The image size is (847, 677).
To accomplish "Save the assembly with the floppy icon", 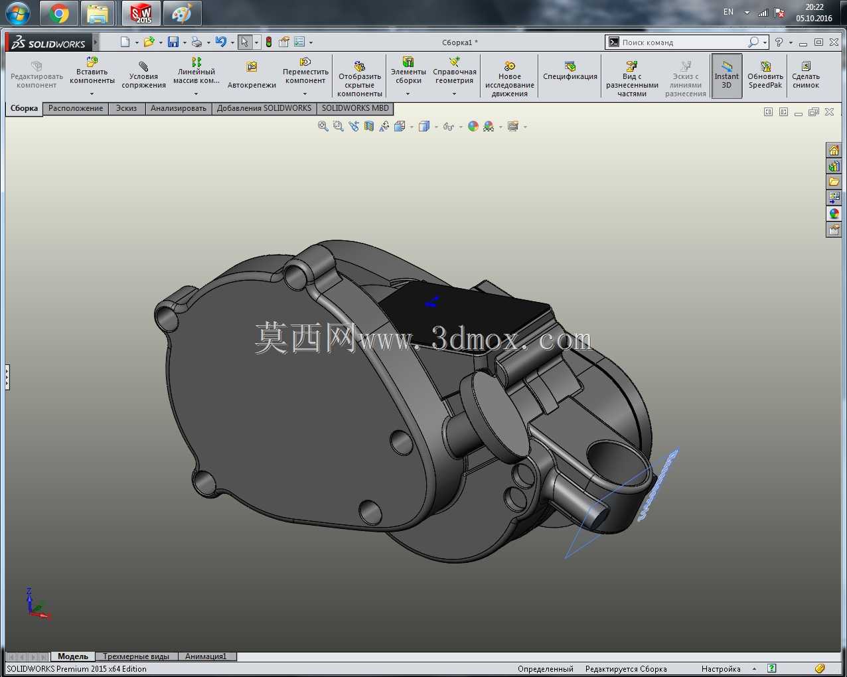I will tap(173, 42).
